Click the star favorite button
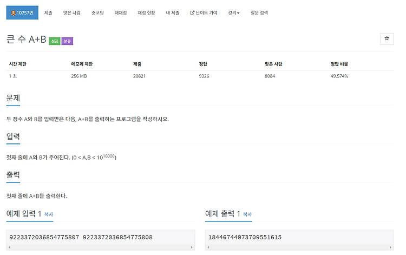Image resolution: width=406 pixels, height=255 pixels. [387, 39]
